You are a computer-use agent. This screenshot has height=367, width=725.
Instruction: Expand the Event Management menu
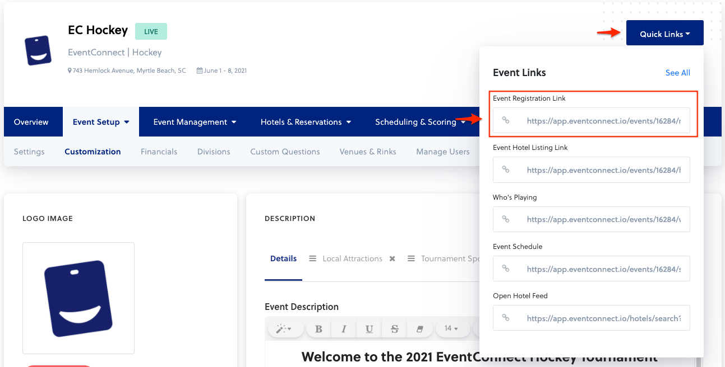(195, 122)
